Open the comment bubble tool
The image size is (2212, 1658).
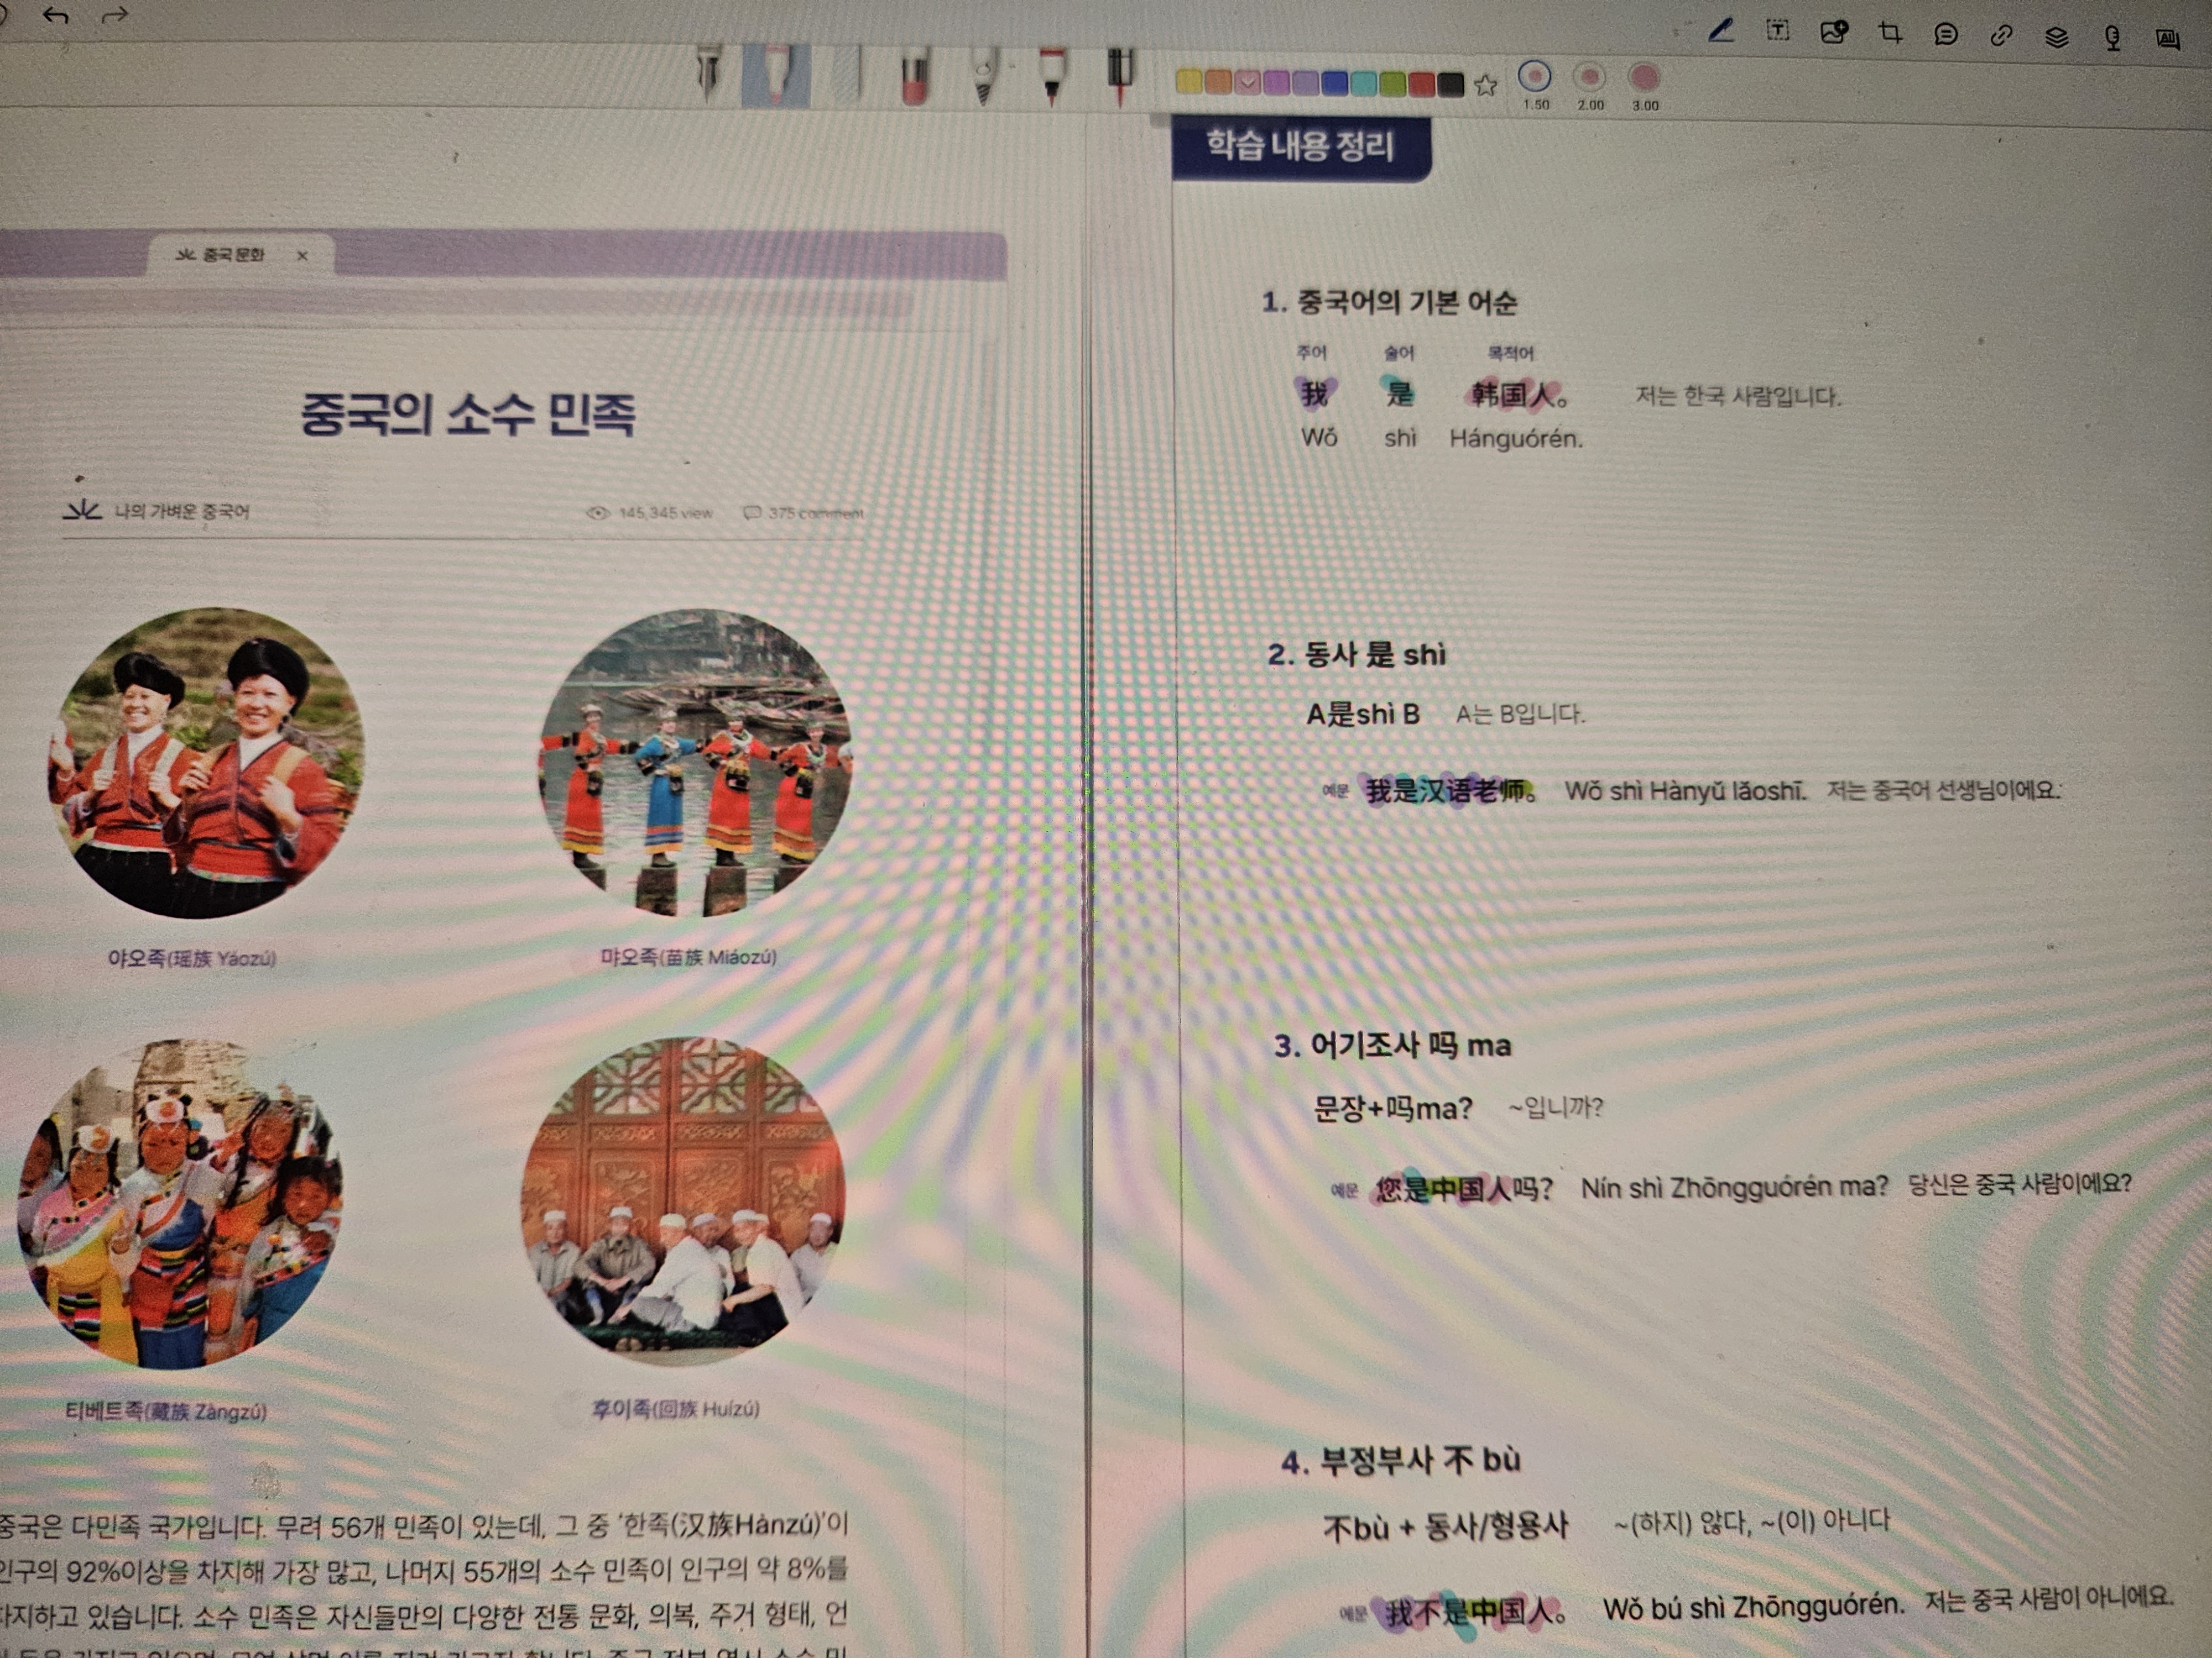tap(1945, 35)
